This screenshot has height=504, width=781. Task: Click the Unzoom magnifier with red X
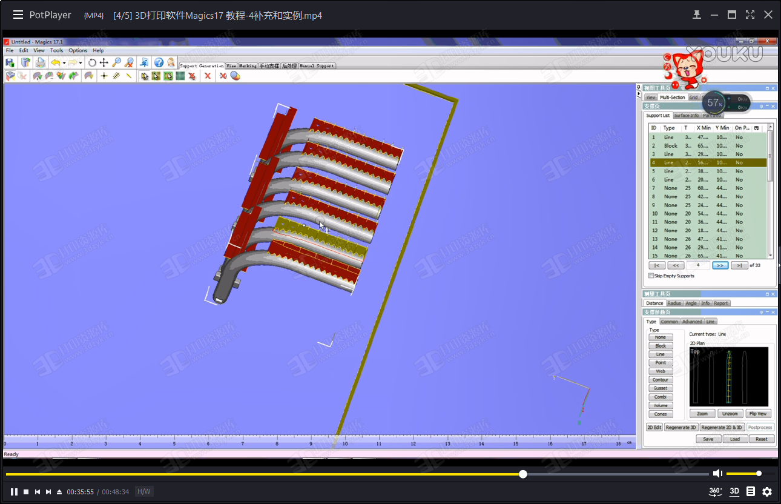point(129,62)
